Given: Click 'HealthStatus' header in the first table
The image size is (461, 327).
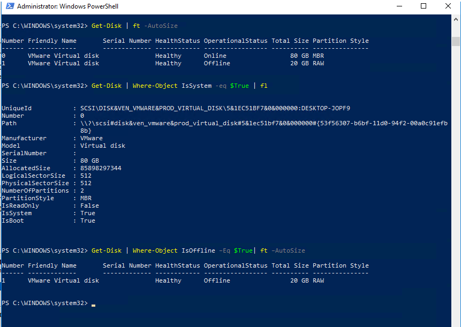Looking at the screenshot, I should click(x=178, y=41).
